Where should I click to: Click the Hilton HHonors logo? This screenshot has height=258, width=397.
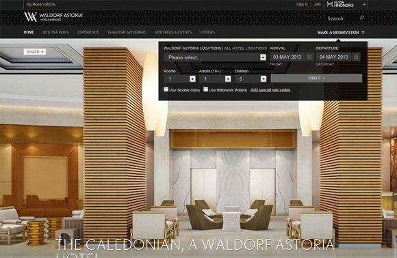340,4
